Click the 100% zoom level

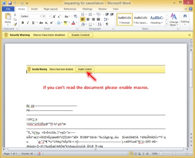point(155,153)
